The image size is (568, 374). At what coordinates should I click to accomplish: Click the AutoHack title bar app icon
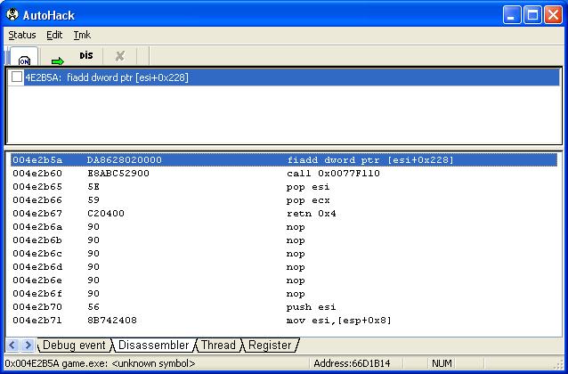click(x=12, y=14)
